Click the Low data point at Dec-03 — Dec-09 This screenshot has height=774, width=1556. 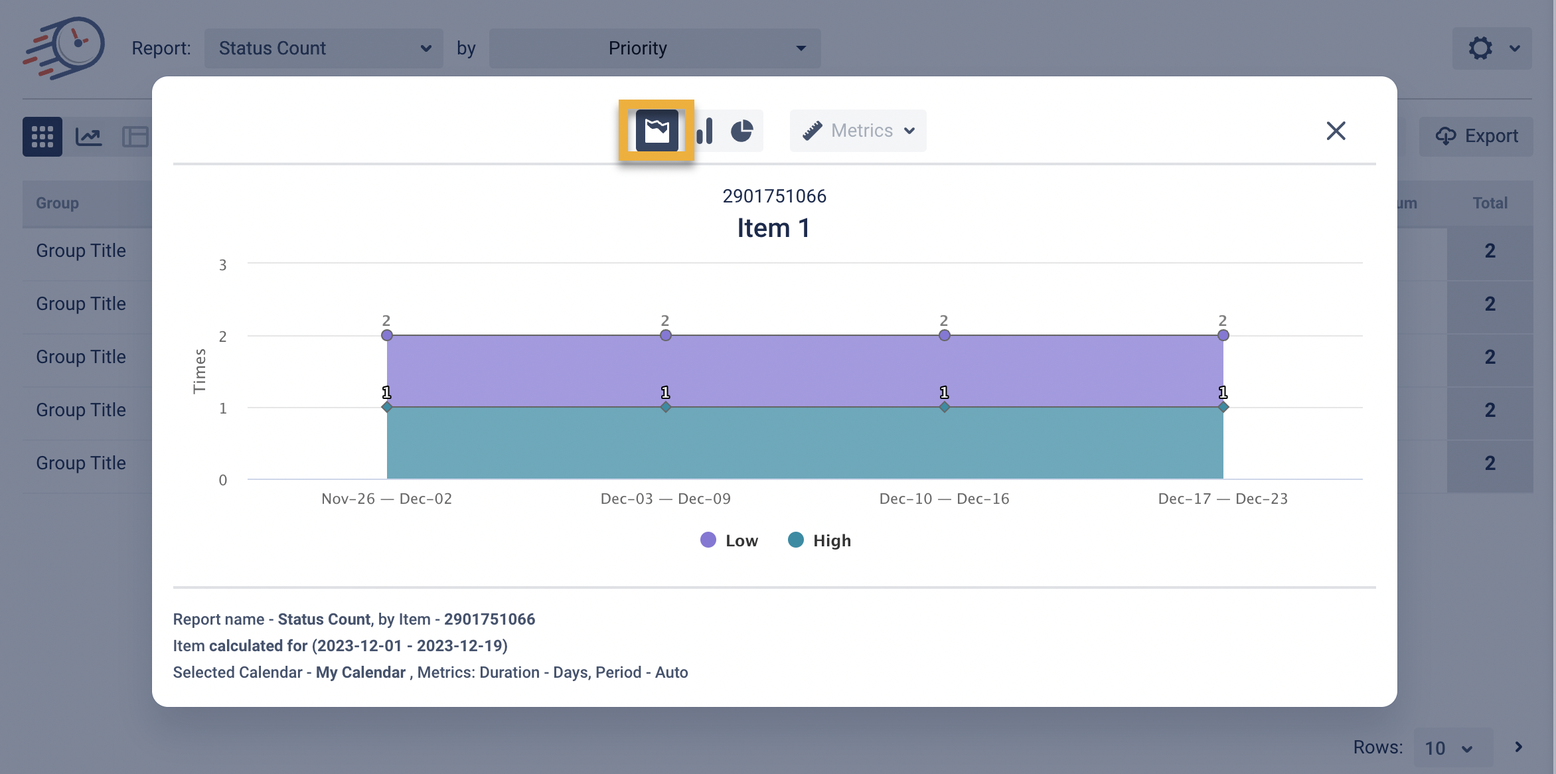point(666,335)
